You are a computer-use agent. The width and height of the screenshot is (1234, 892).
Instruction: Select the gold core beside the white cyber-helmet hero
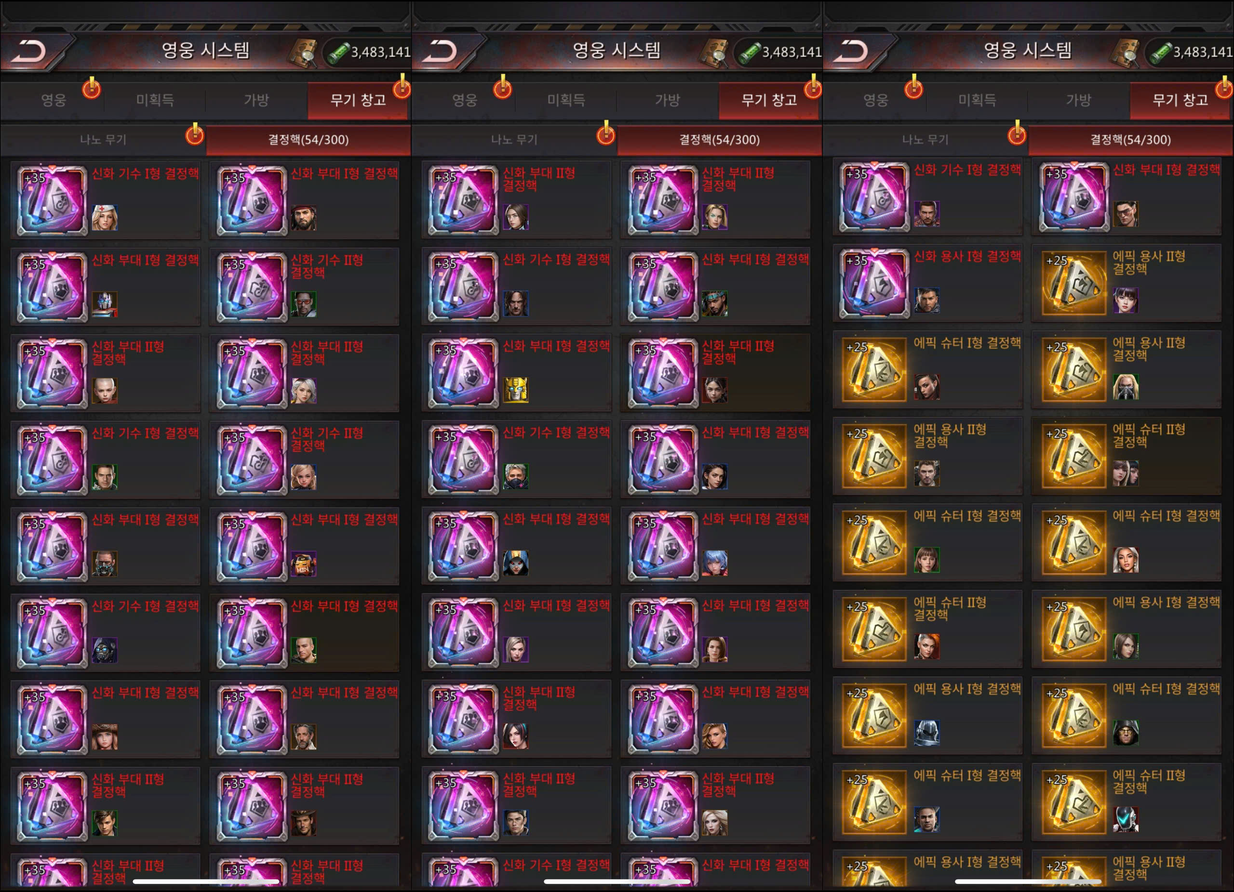pos(1073,802)
